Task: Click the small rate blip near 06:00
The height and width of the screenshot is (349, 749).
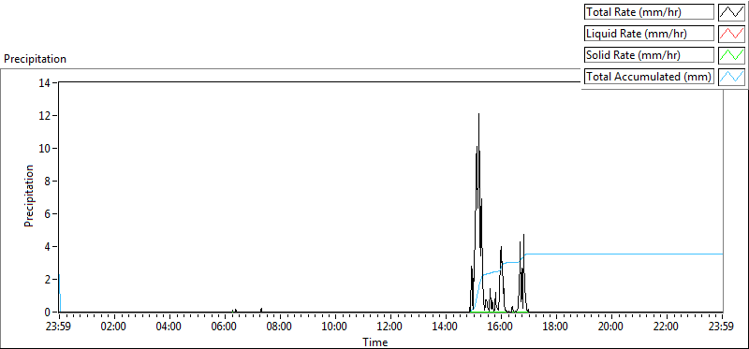Action: click(x=234, y=311)
